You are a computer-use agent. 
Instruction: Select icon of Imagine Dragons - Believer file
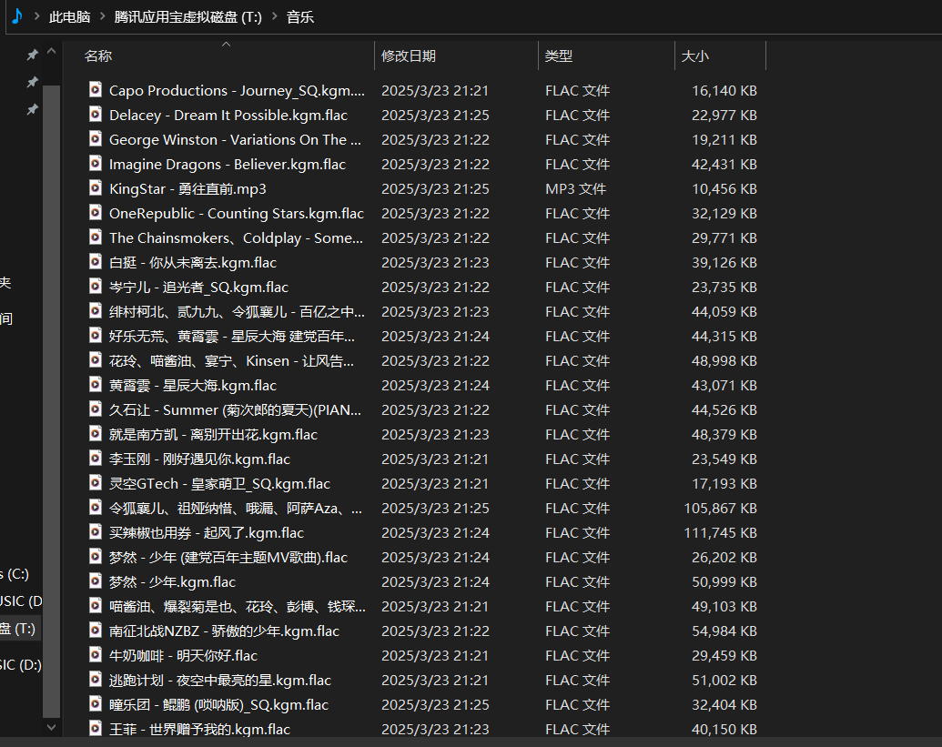[x=95, y=164]
